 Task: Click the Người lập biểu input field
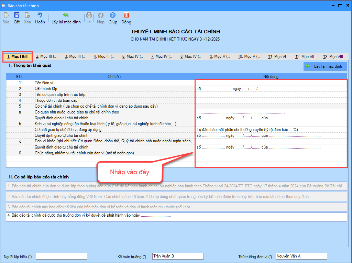62,256
